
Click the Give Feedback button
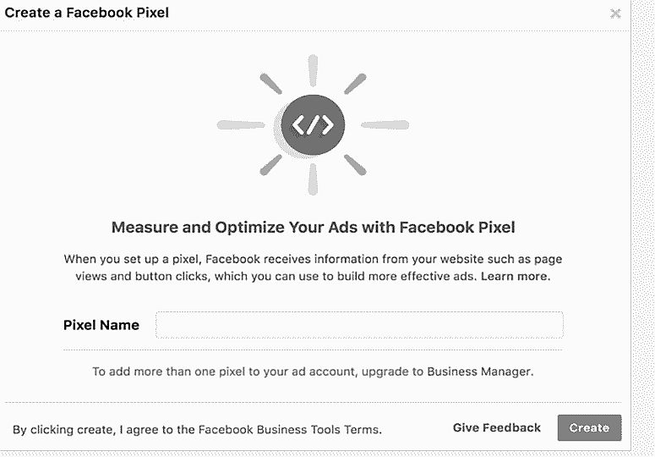(497, 427)
